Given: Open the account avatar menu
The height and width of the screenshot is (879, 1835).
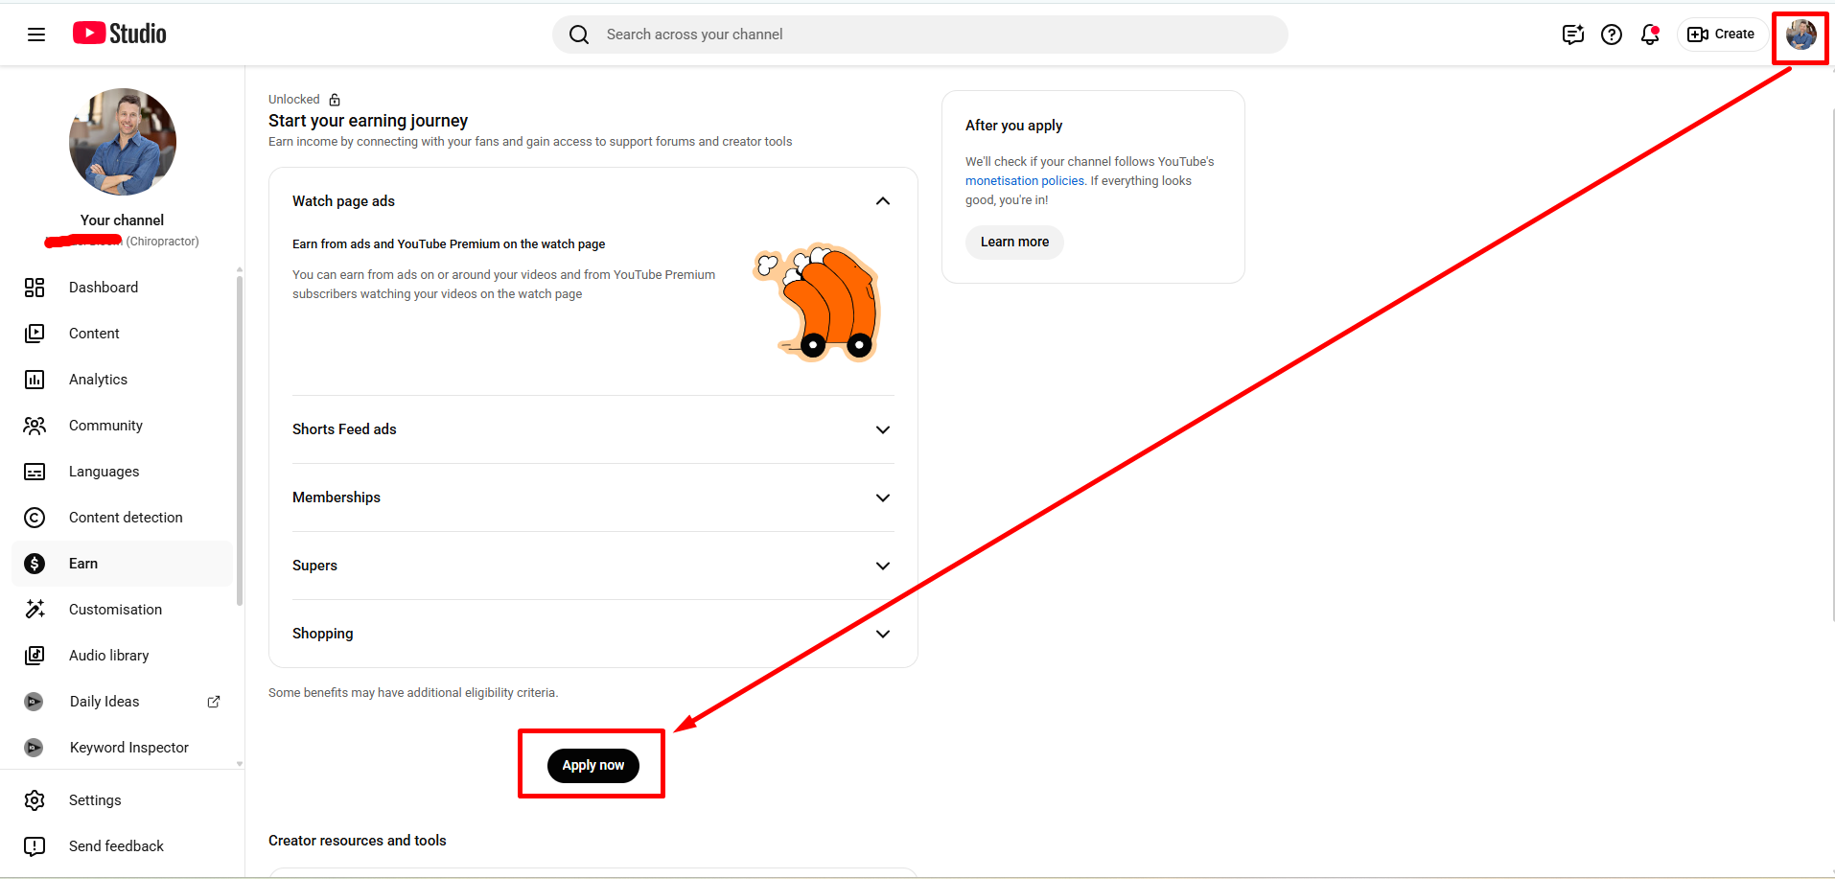Looking at the screenshot, I should tap(1800, 35).
